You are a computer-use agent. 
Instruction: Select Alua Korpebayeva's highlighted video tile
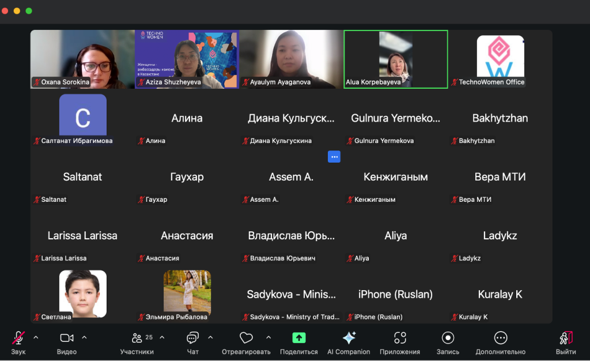point(396,59)
